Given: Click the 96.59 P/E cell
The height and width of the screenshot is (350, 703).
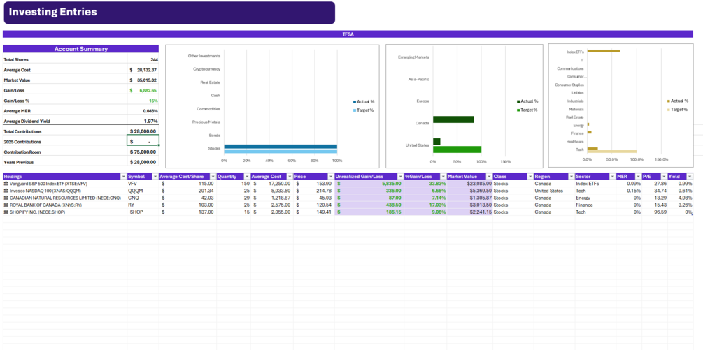Looking at the screenshot, I should click(655, 212).
